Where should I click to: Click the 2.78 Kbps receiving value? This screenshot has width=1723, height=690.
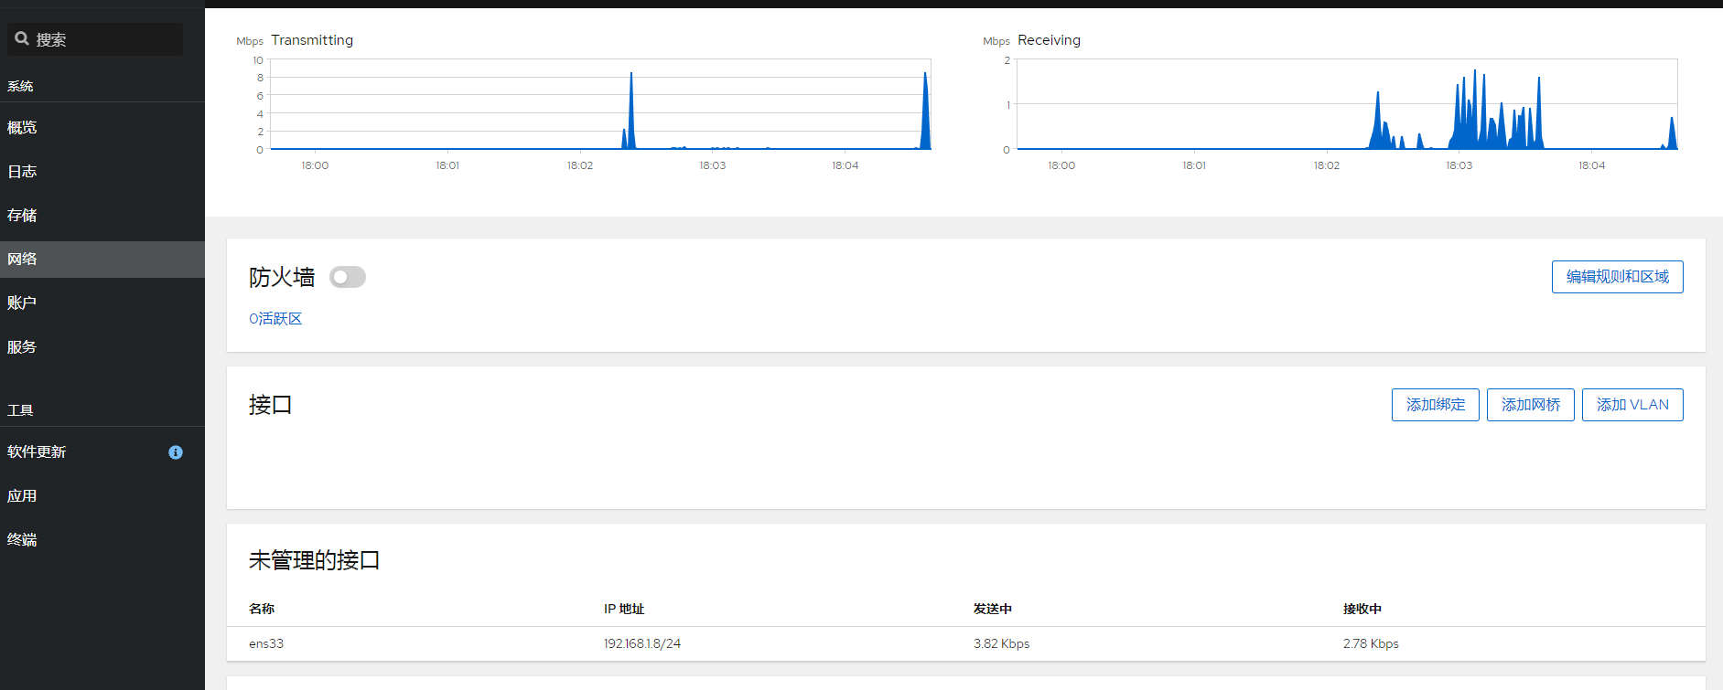(1371, 643)
